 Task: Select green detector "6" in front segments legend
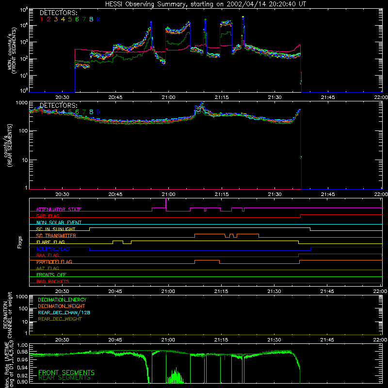pyautogui.click(x=77, y=19)
